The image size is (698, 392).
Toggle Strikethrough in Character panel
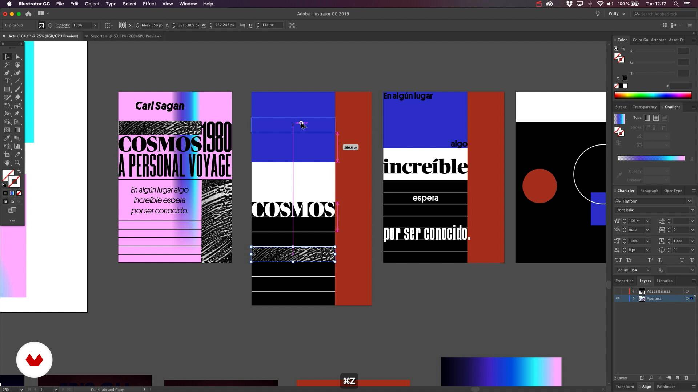point(692,260)
